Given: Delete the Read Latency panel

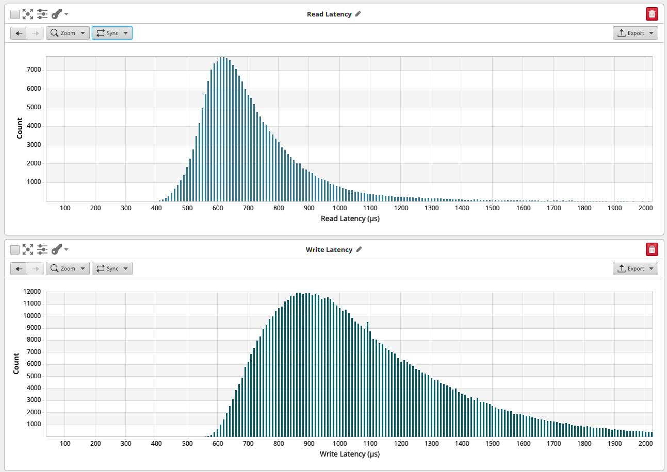Looking at the screenshot, I should click(x=652, y=14).
